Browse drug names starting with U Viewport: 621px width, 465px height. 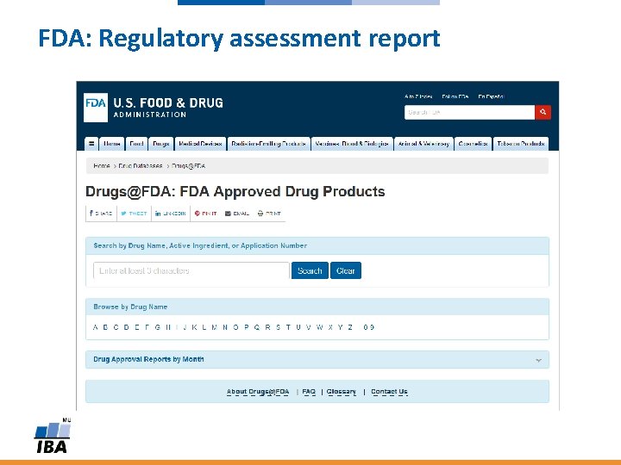(298, 327)
